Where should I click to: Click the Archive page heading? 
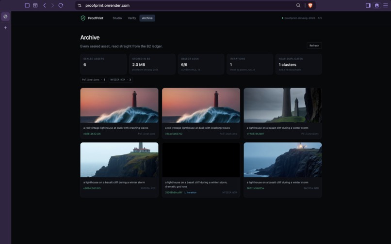click(x=90, y=37)
